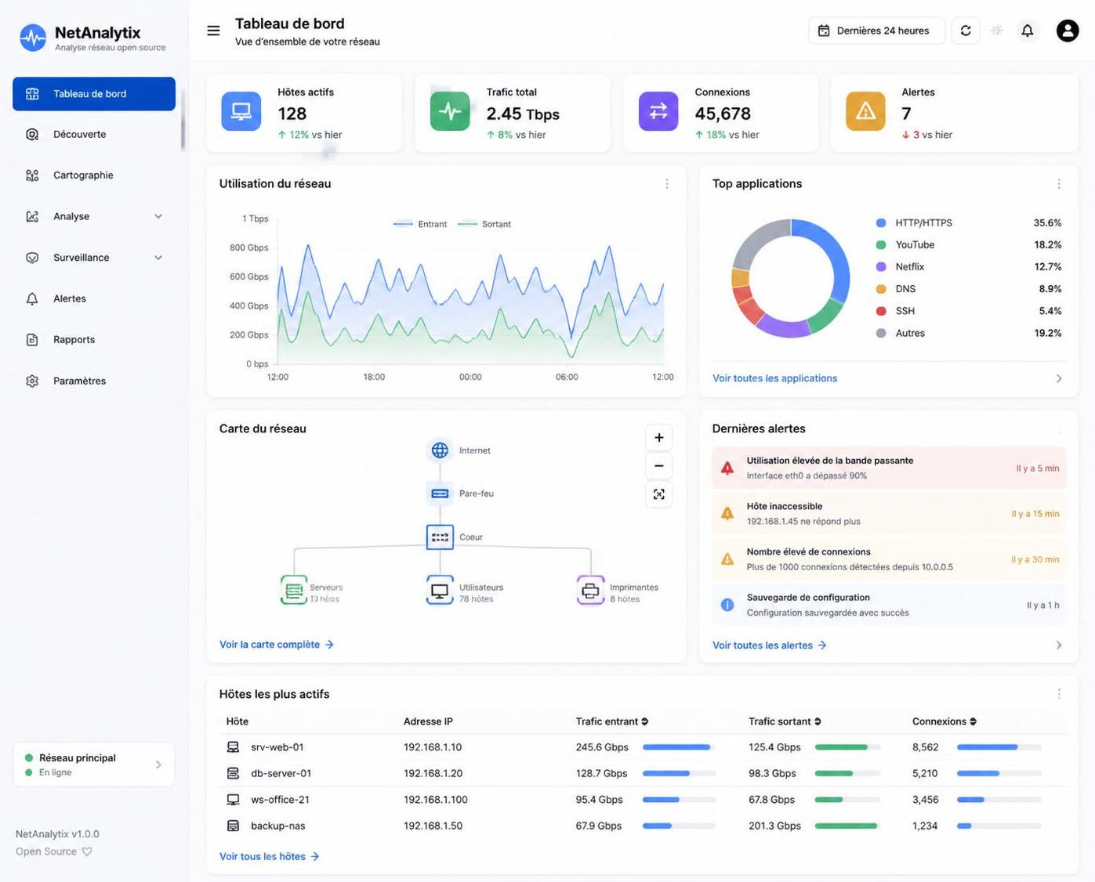This screenshot has height=882, width=1095.
Task: Click IP address 192.168.1.100
Action: [x=435, y=800]
